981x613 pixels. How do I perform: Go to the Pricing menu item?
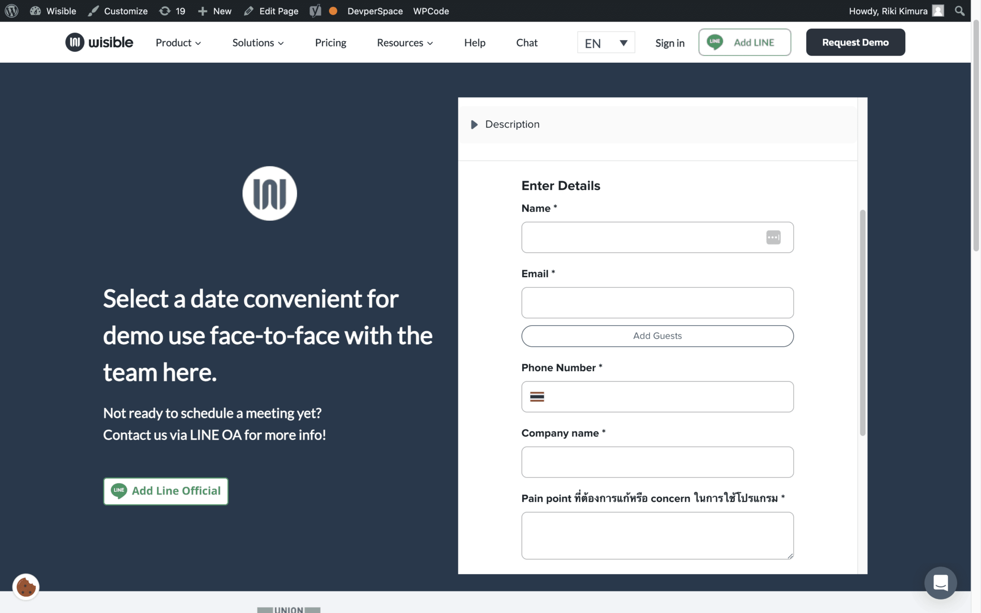(331, 43)
